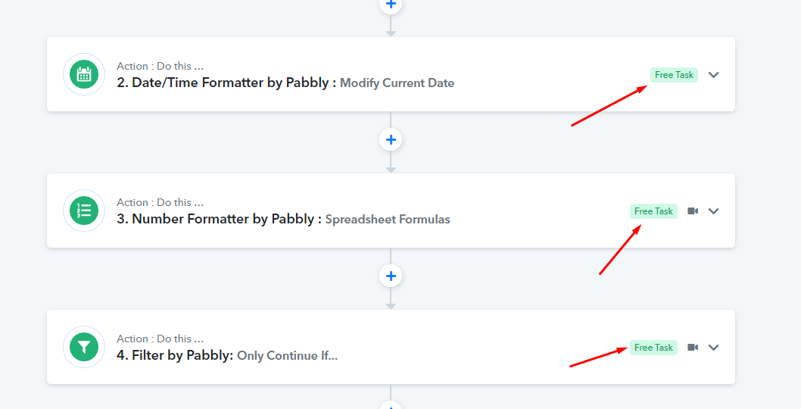Click Free Task badge on Date/Time Formatter
This screenshot has height=409, width=801.
coord(674,75)
